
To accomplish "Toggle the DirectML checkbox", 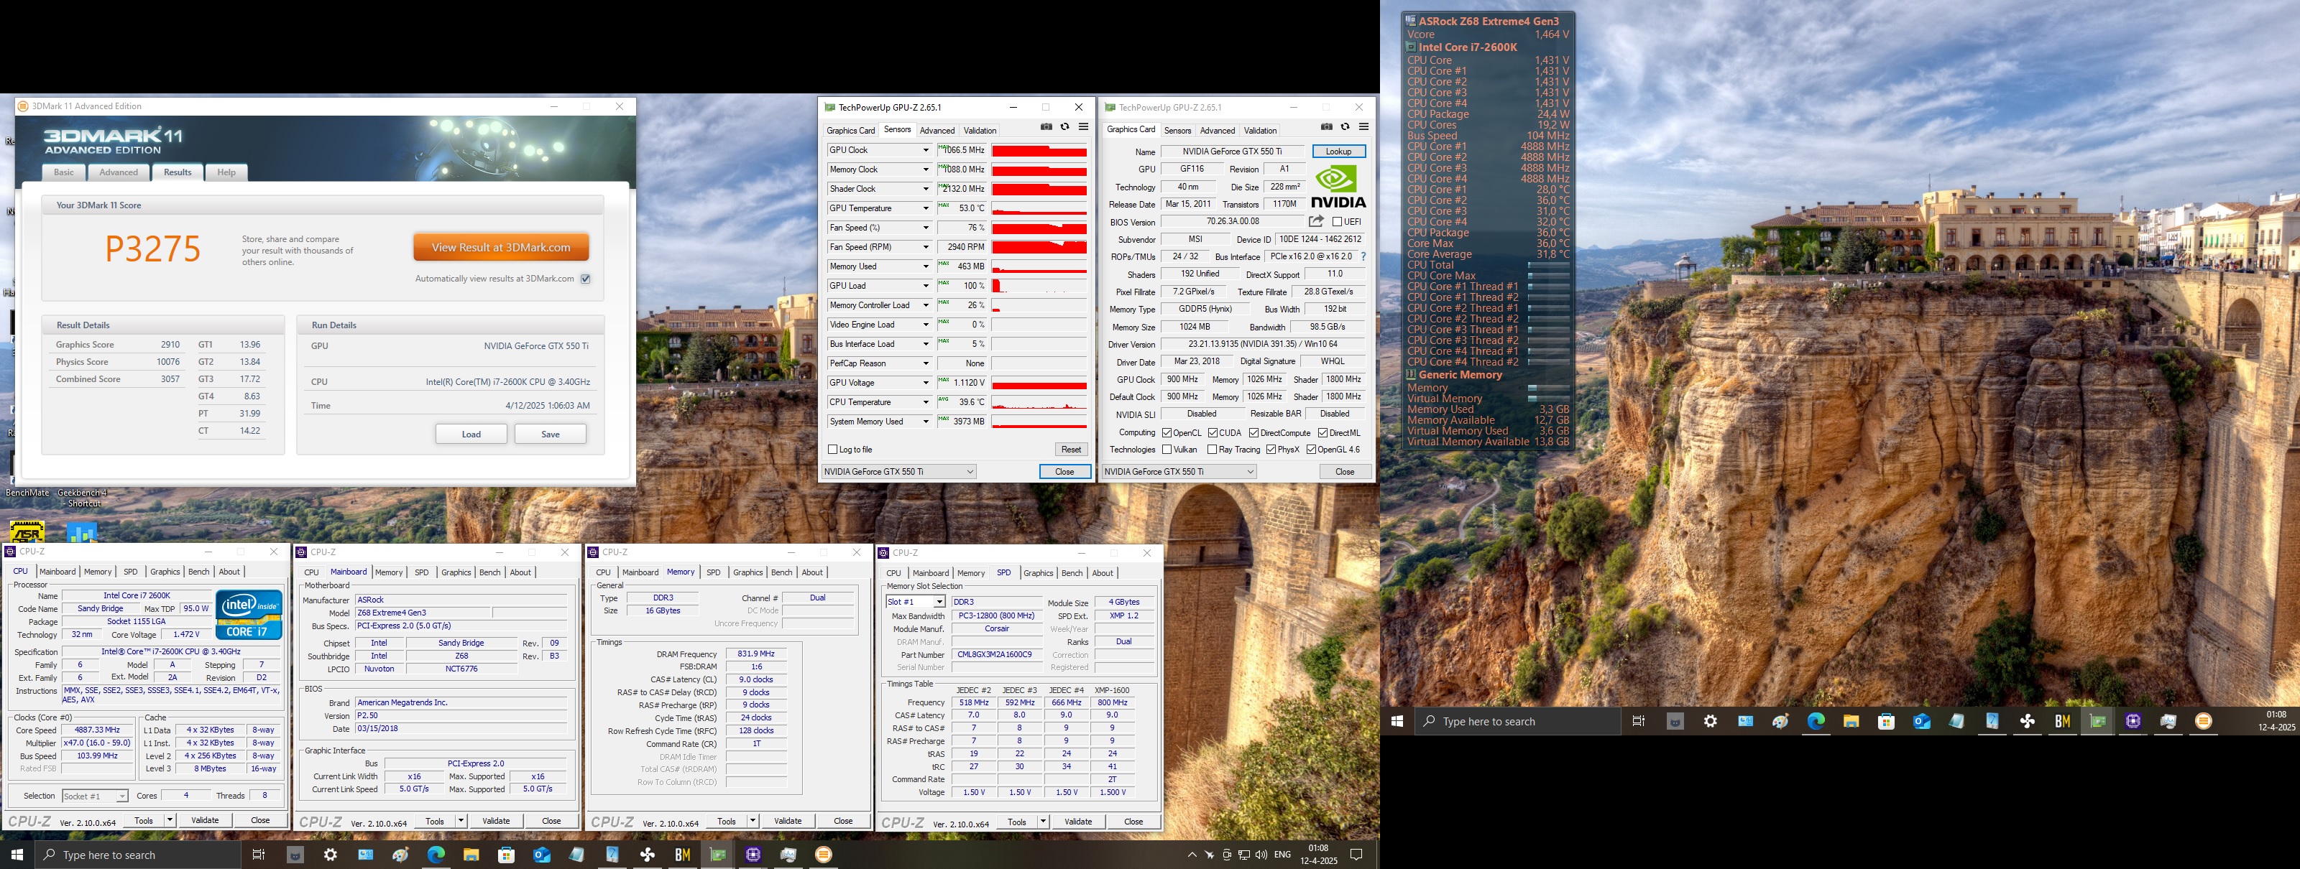I will 1323,433.
